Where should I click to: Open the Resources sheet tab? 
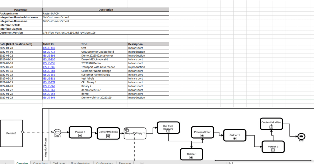point(125,162)
